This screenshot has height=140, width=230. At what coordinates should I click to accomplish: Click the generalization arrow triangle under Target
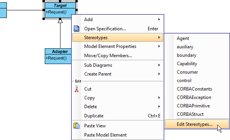pyautogui.click(x=60, y=21)
